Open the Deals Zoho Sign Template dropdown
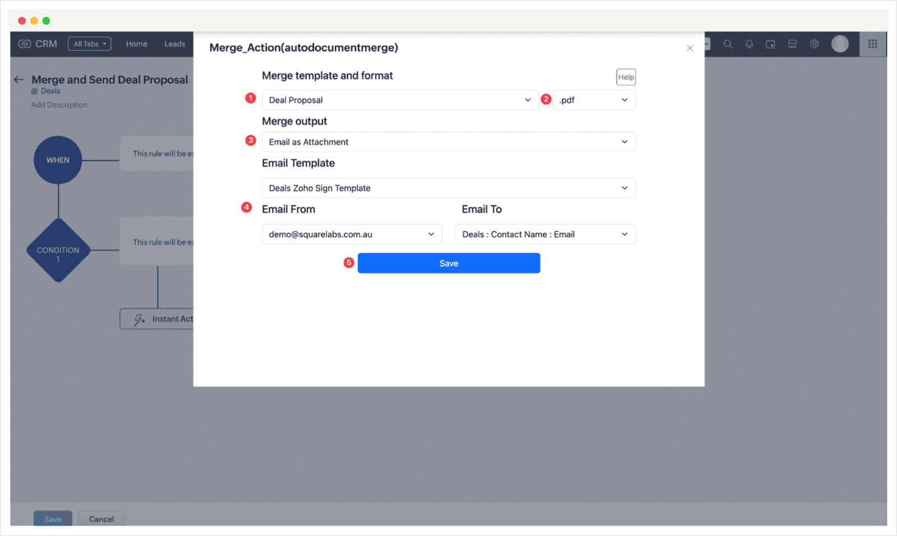 pos(449,188)
